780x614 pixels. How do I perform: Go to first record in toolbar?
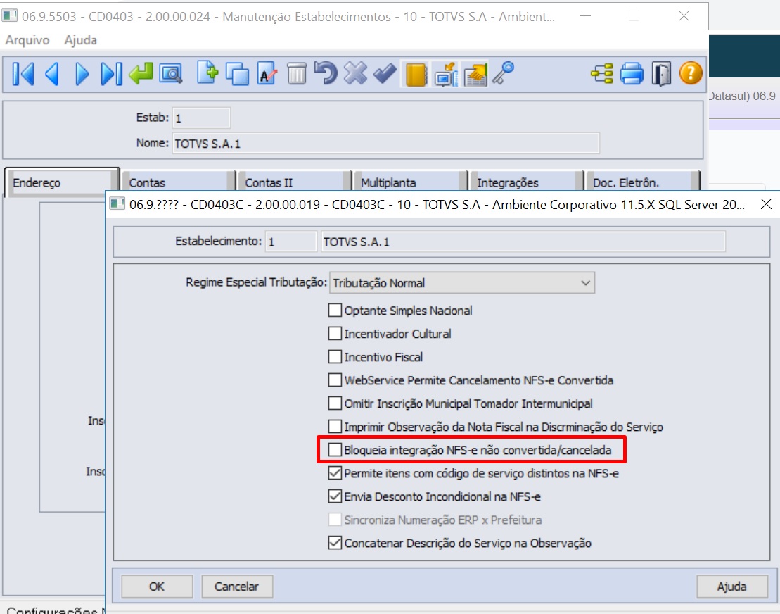tap(23, 74)
